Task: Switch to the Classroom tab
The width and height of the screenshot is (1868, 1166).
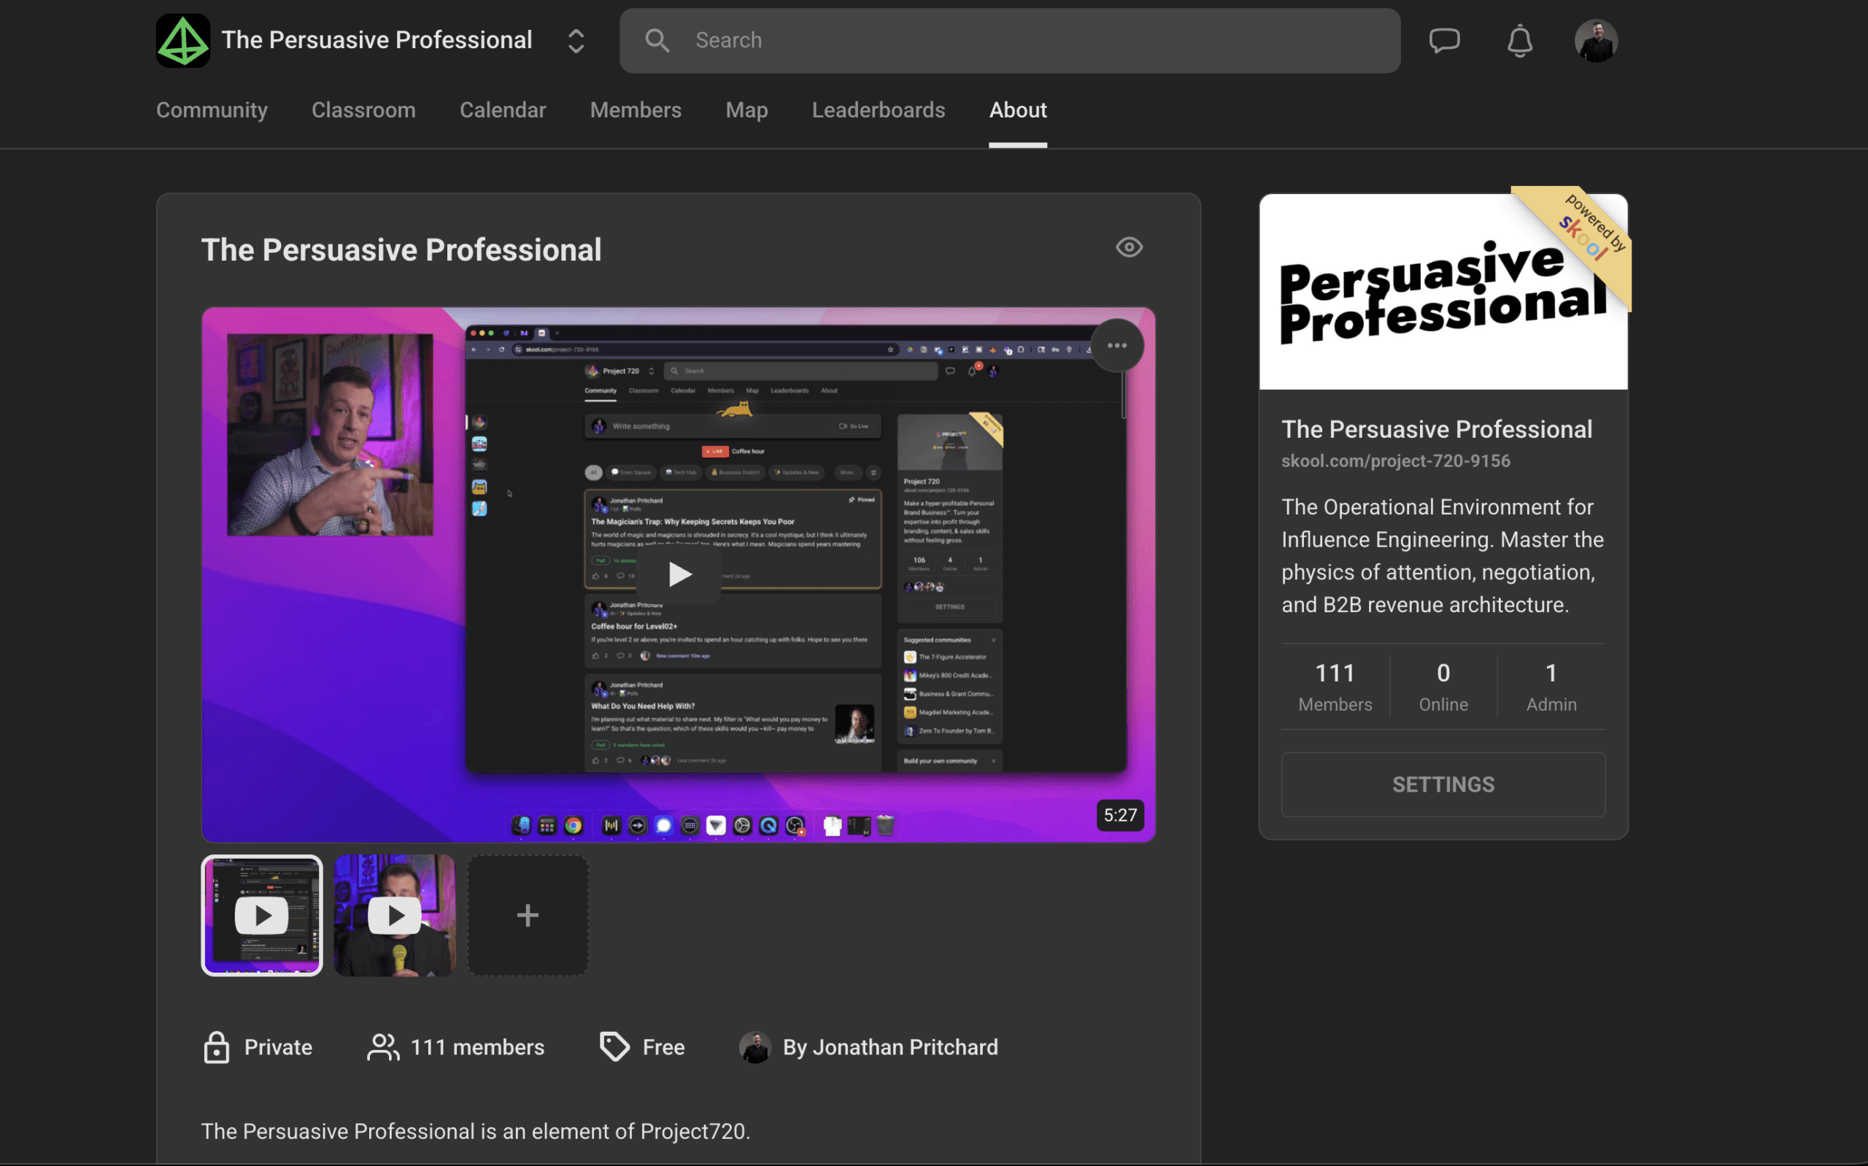Action: point(363,110)
